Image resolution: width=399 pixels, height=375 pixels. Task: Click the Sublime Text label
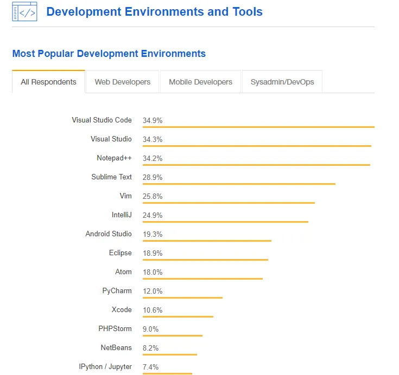(x=111, y=177)
